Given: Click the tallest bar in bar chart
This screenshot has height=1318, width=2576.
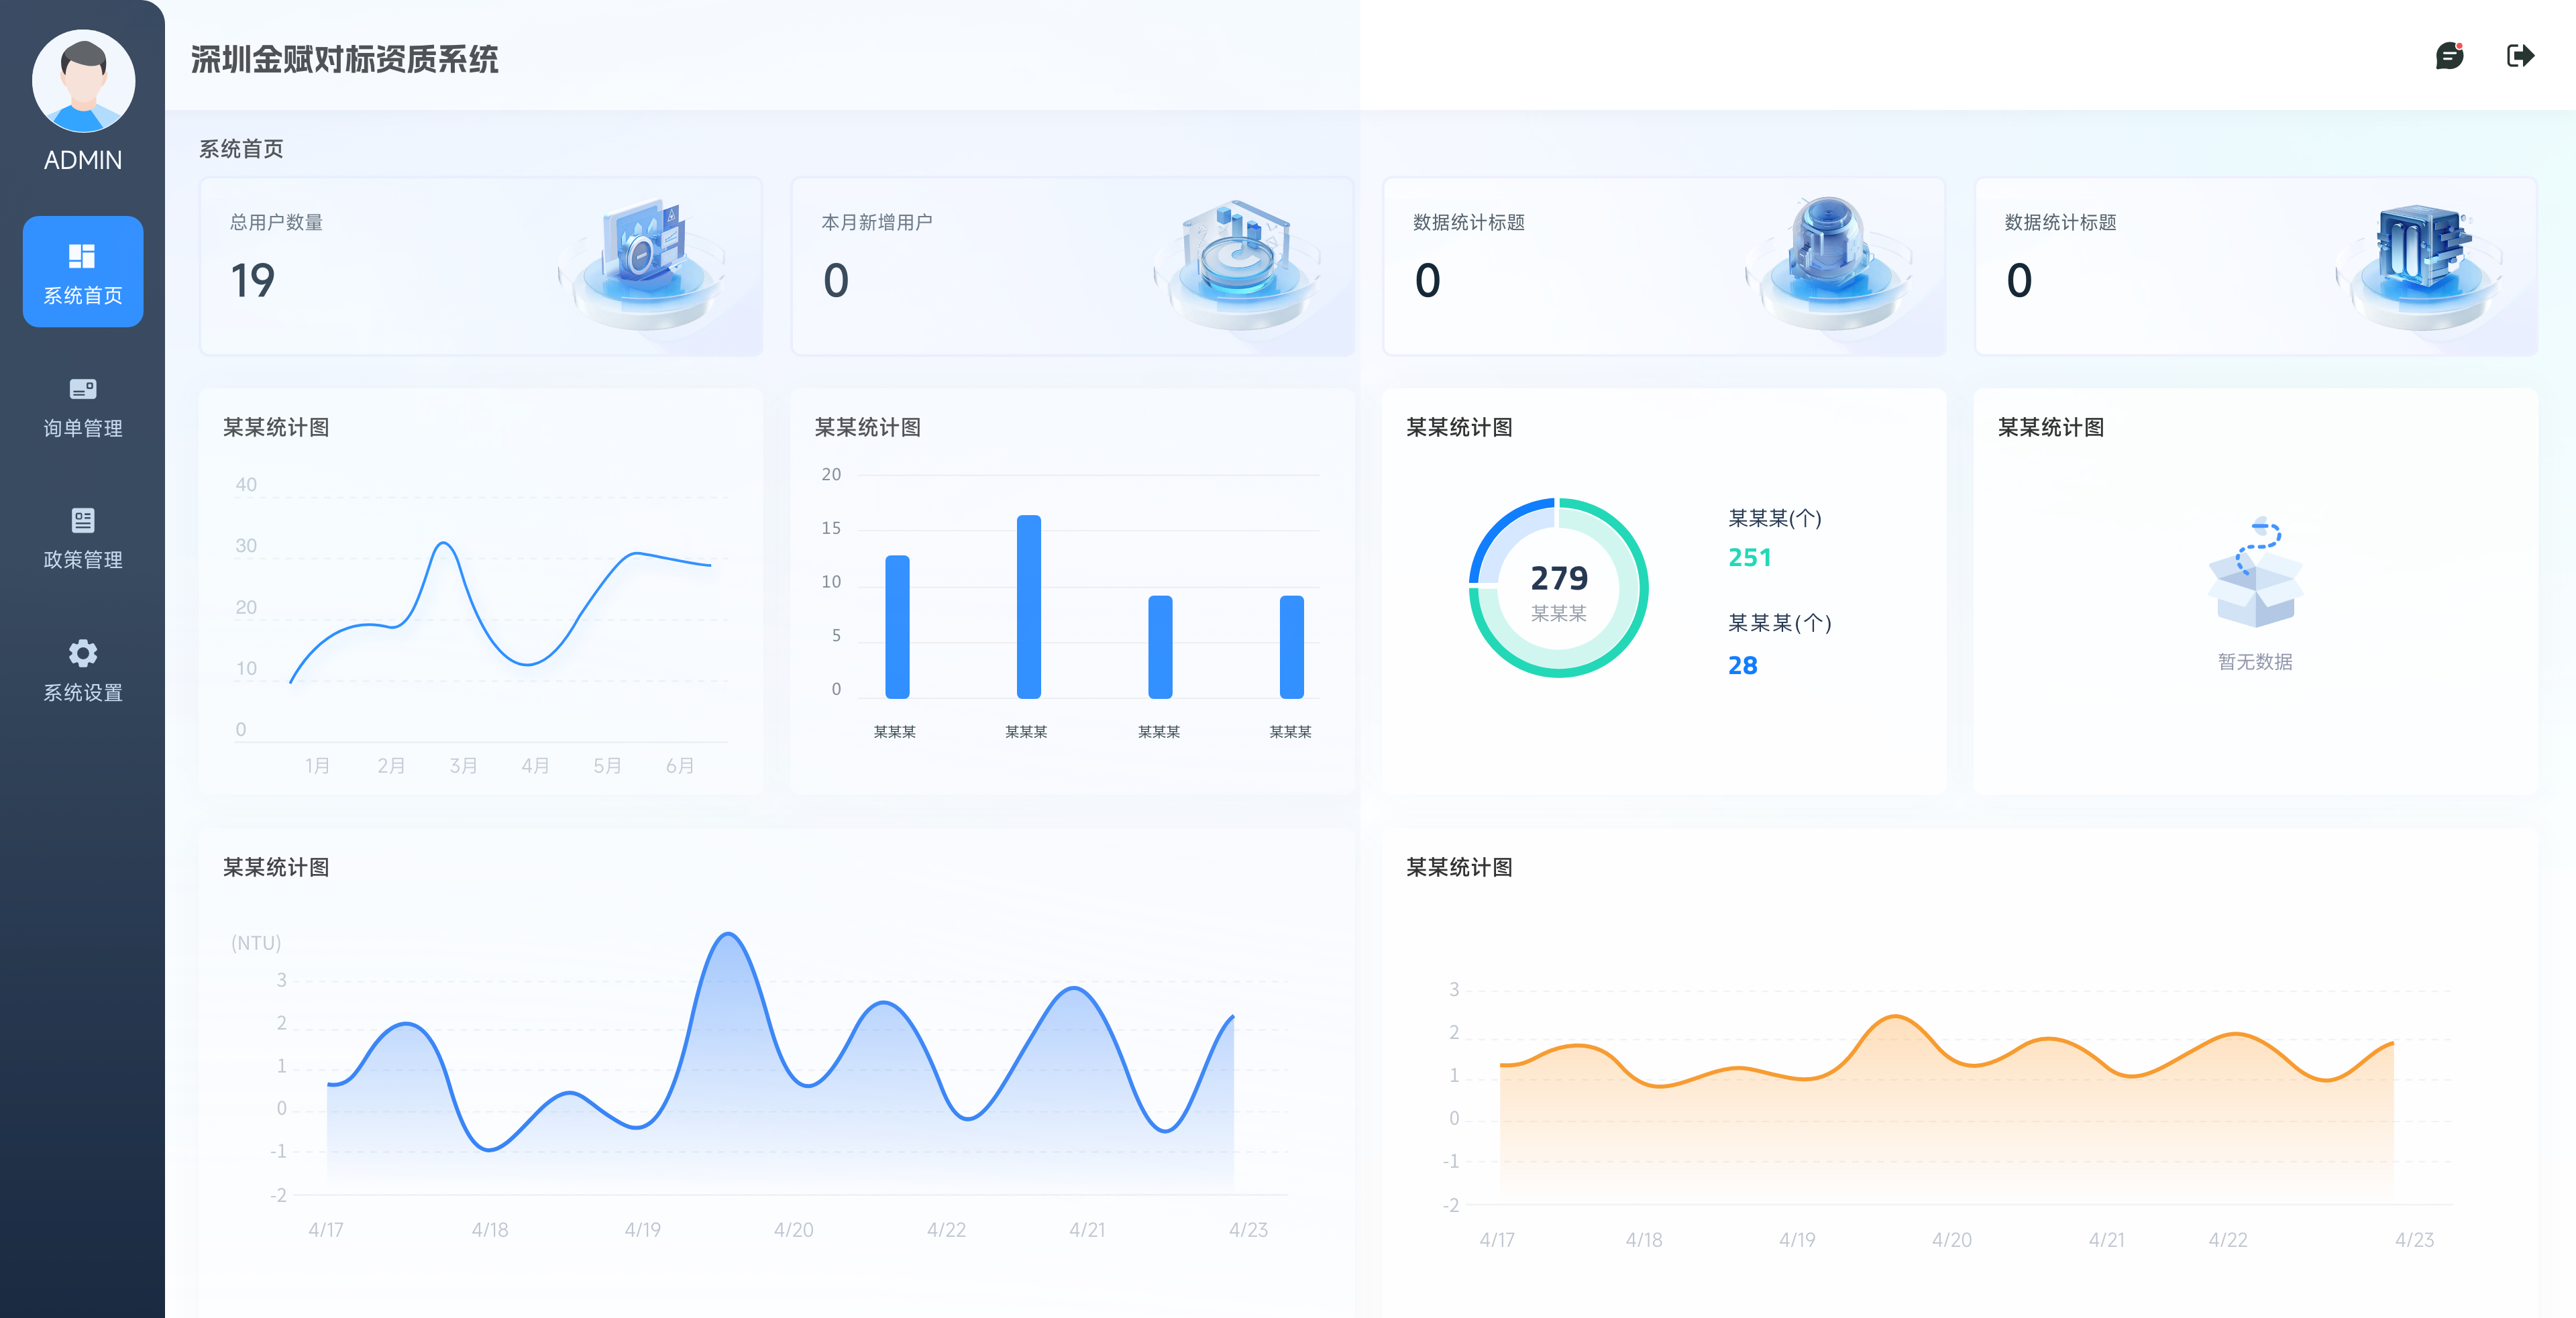Looking at the screenshot, I should (1029, 607).
